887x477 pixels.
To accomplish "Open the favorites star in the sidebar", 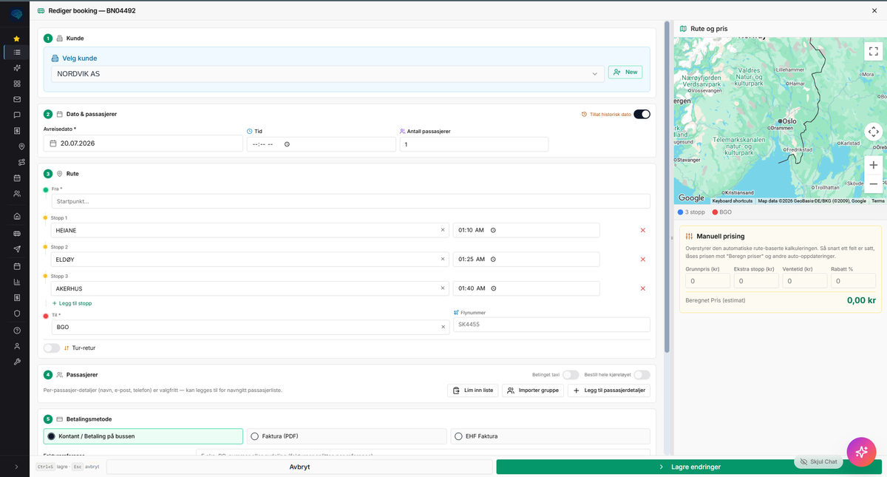I will pos(16,38).
